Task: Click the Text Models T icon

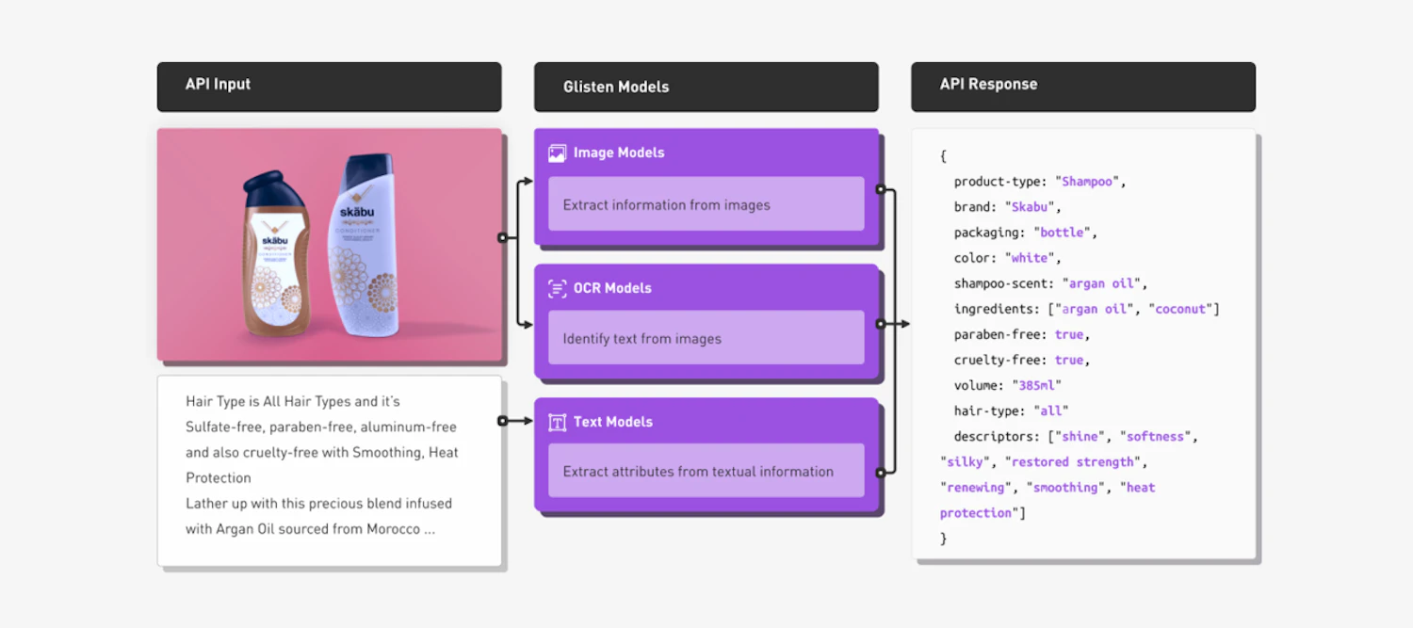Action: [558, 422]
